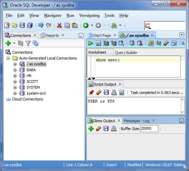Click the Cut scissors icon
189x171 pixels.
[x=59, y=25]
